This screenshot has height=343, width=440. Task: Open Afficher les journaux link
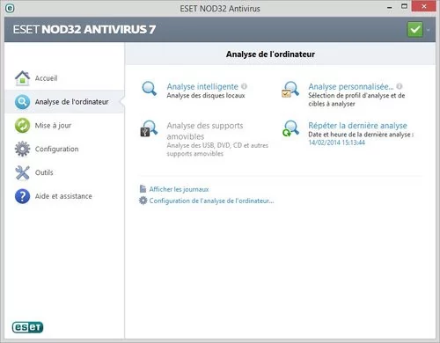(x=179, y=189)
